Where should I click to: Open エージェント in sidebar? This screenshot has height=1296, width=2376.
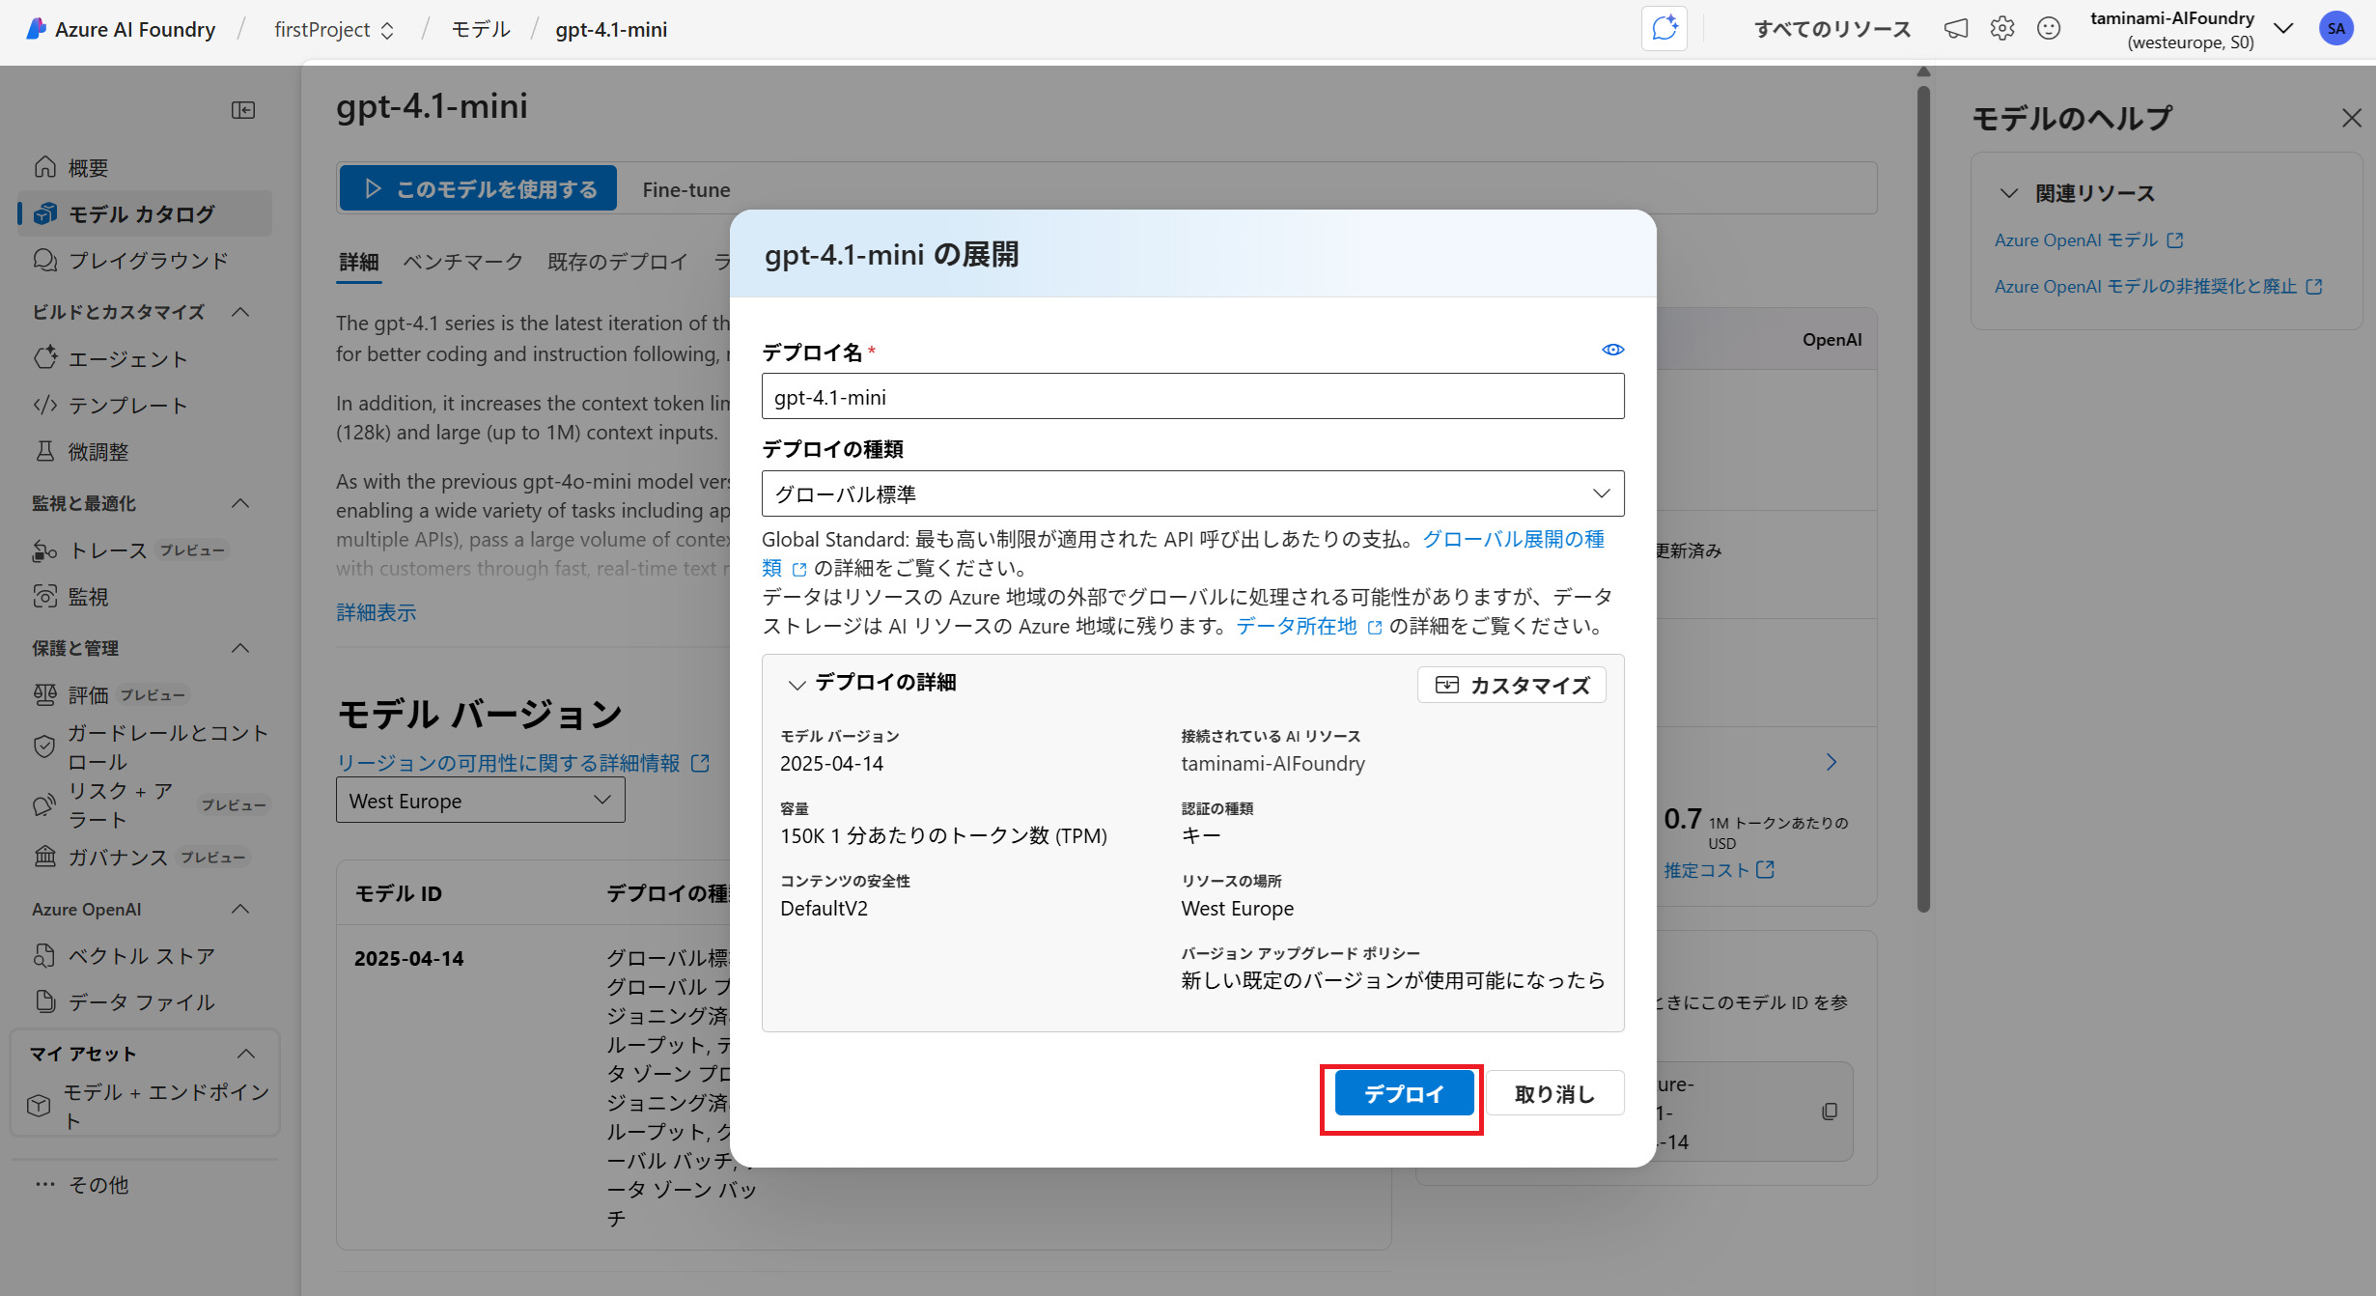(x=145, y=359)
